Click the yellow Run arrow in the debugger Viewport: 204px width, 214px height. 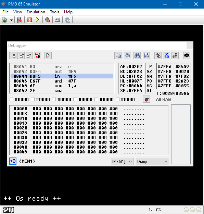click(48, 55)
